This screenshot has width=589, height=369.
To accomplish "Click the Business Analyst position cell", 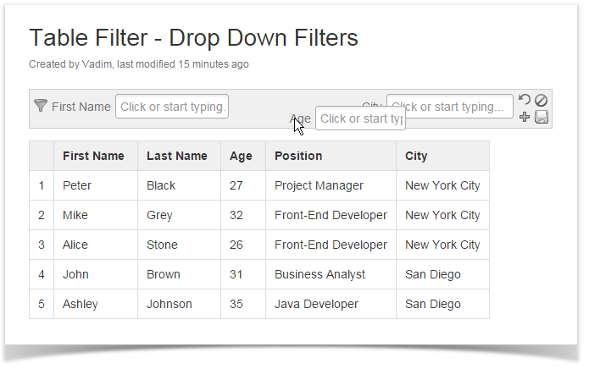I will [320, 274].
